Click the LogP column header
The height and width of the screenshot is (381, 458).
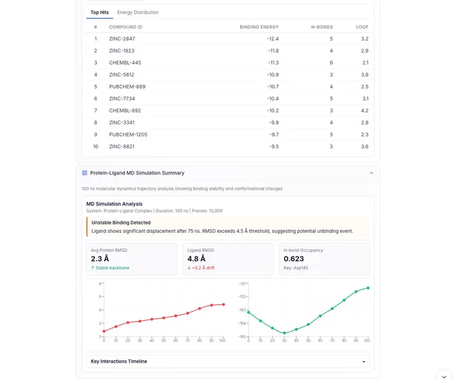(x=362, y=27)
